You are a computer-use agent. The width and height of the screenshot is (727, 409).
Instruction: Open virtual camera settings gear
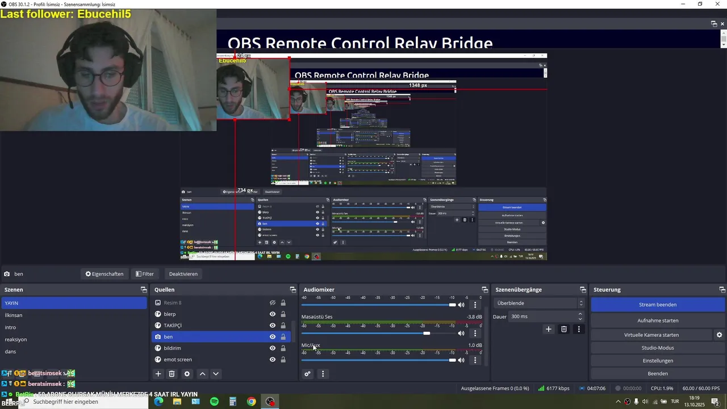click(x=719, y=335)
